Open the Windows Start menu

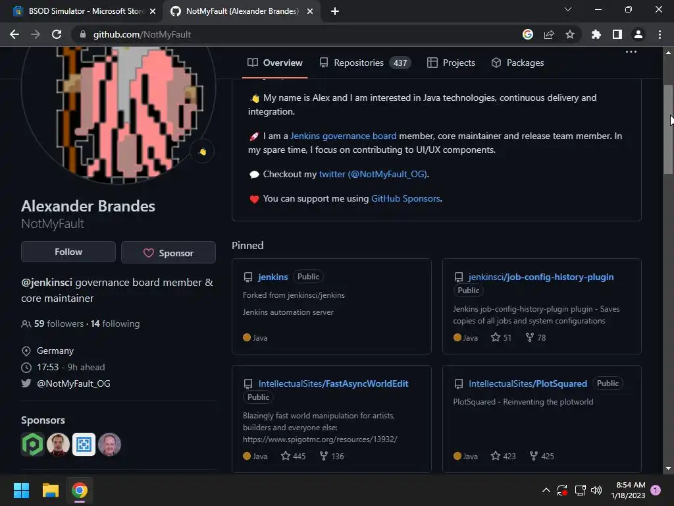tap(21, 490)
